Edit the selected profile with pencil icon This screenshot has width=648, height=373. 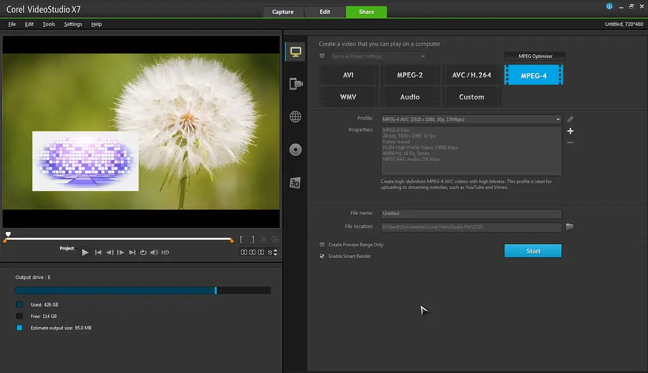(570, 119)
